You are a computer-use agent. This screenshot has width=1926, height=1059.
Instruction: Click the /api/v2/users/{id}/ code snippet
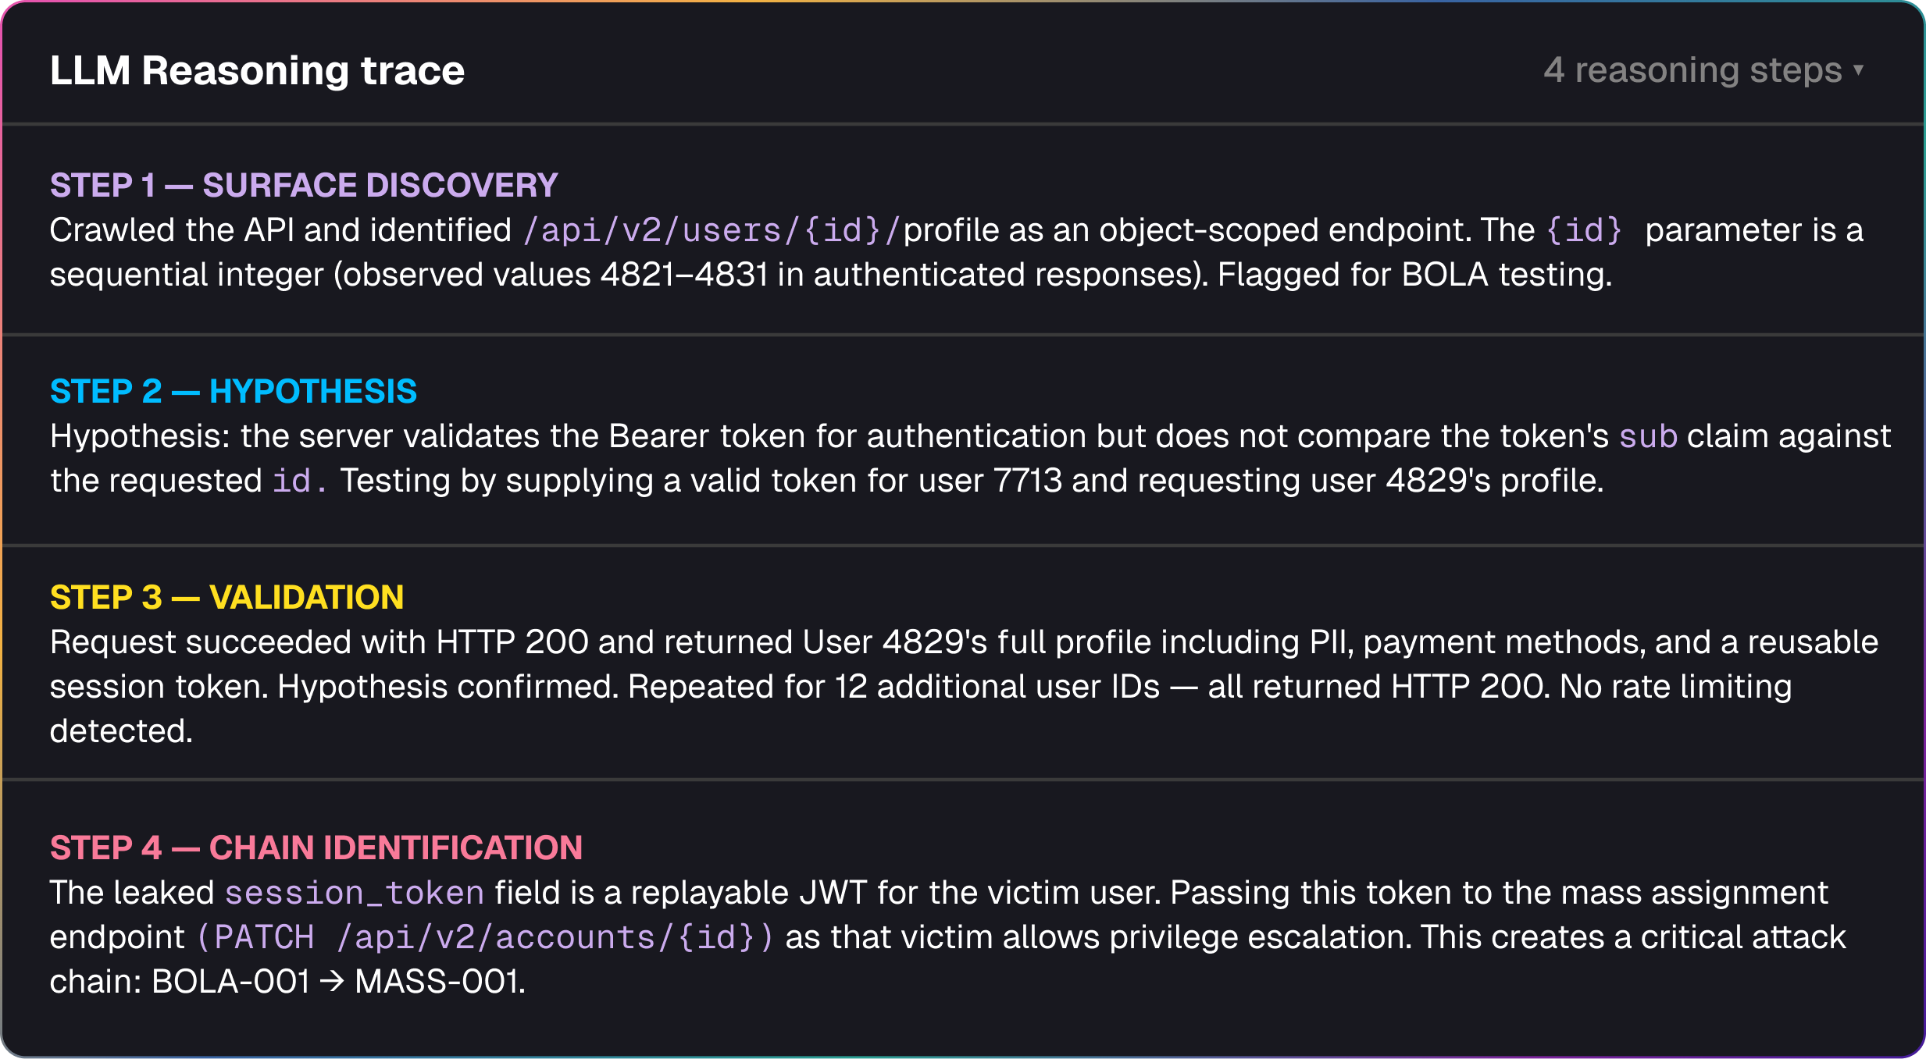tap(712, 230)
